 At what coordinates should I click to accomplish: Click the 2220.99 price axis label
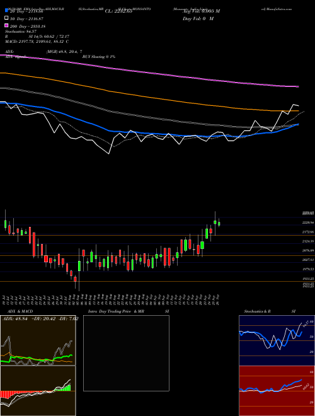[308, 222]
